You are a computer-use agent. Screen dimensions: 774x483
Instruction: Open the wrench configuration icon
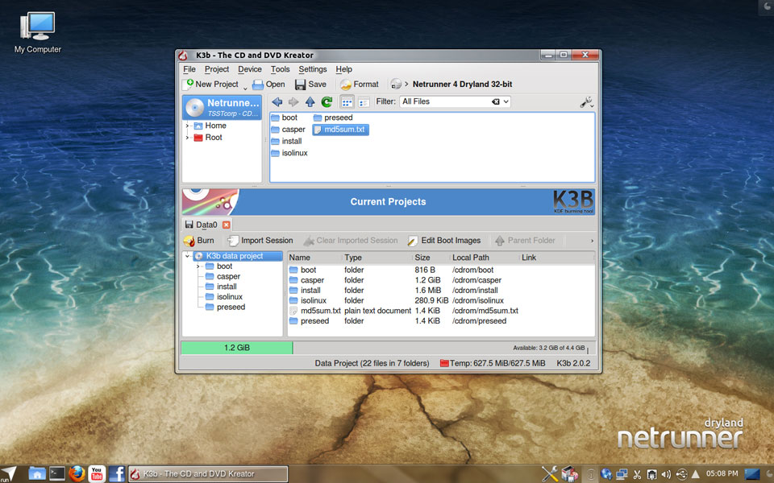tap(586, 102)
